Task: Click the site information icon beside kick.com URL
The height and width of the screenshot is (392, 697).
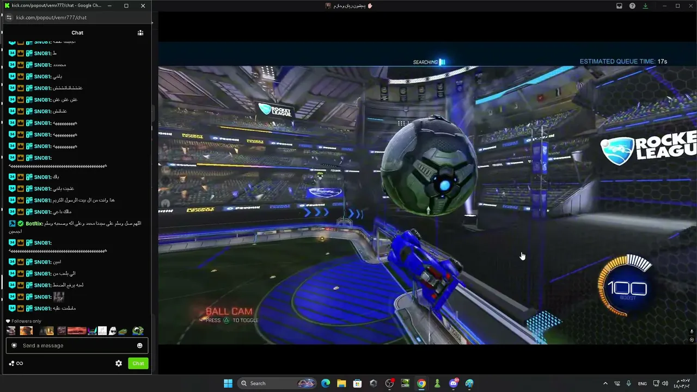Action: pos(9,17)
